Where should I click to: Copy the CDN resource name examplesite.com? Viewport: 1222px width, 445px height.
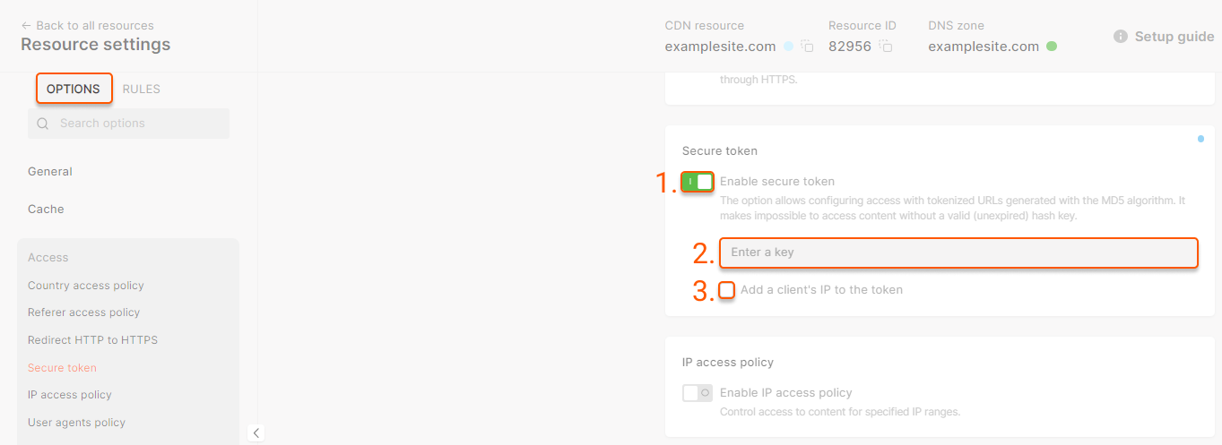pos(807,47)
